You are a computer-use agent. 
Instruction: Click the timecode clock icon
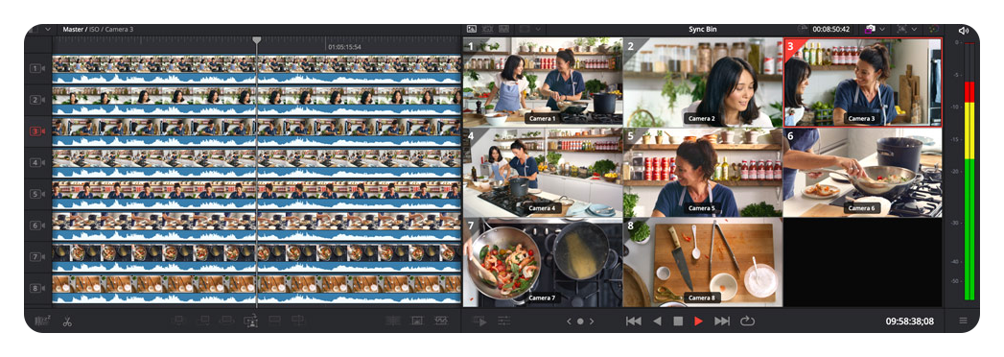pyautogui.click(x=803, y=29)
